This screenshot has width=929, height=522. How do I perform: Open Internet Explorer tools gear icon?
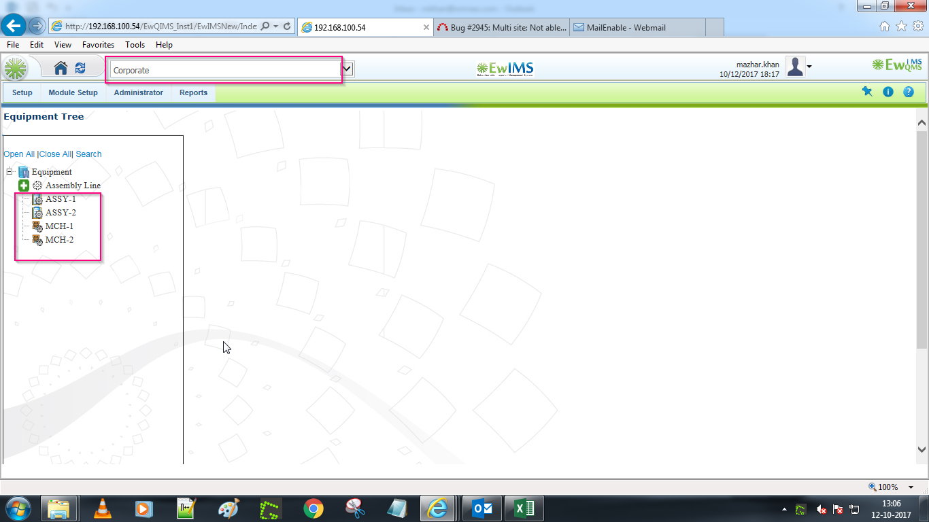coord(917,27)
